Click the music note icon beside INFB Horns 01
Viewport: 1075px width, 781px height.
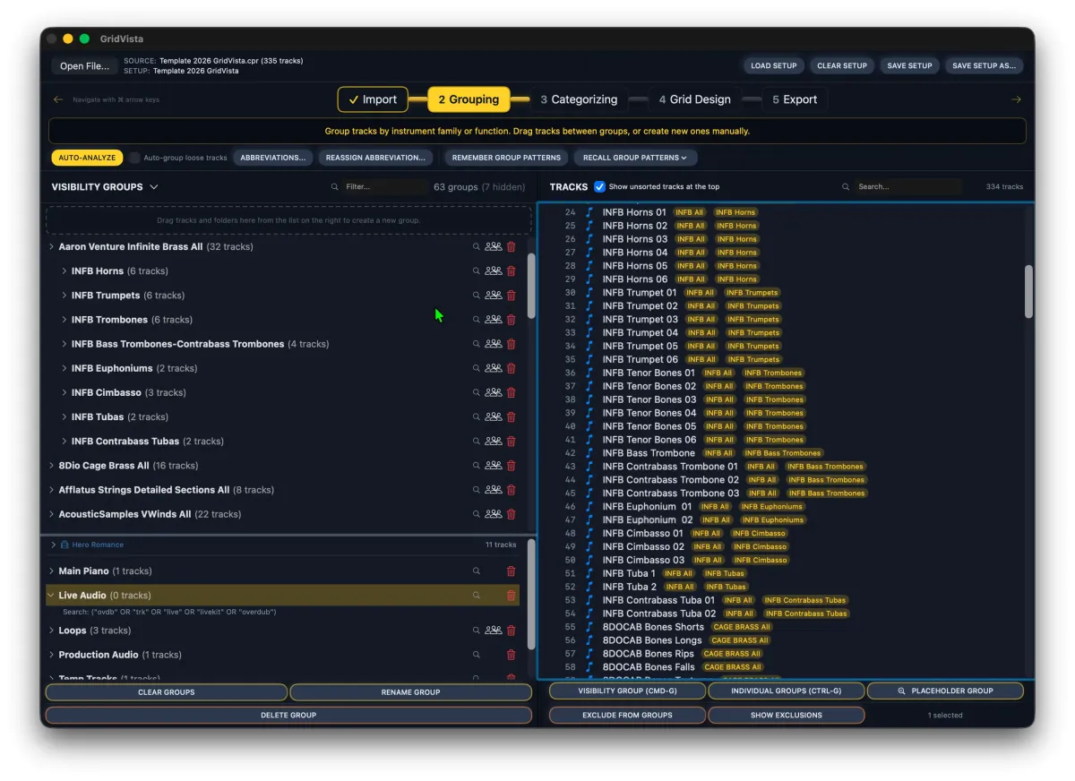(x=589, y=212)
